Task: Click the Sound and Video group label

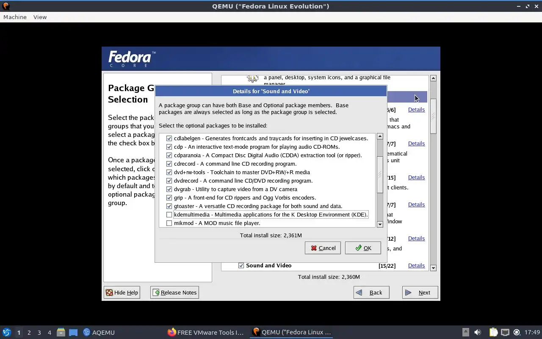Action: [x=269, y=265]
